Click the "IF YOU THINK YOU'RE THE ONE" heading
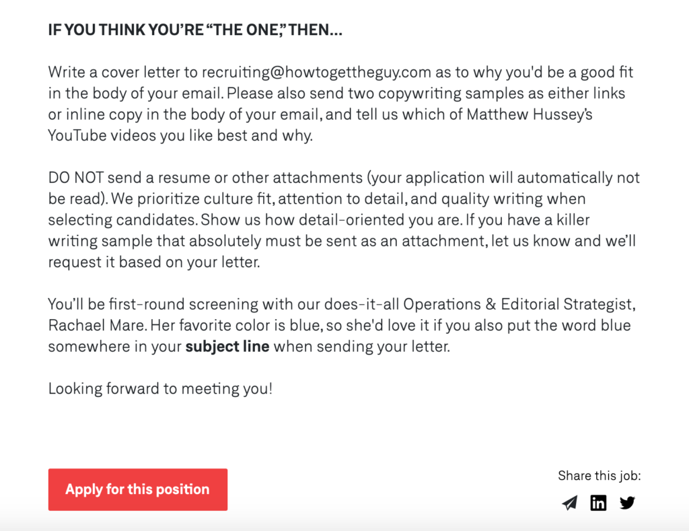The image size is (689, 531). click(x=195, y=30)
